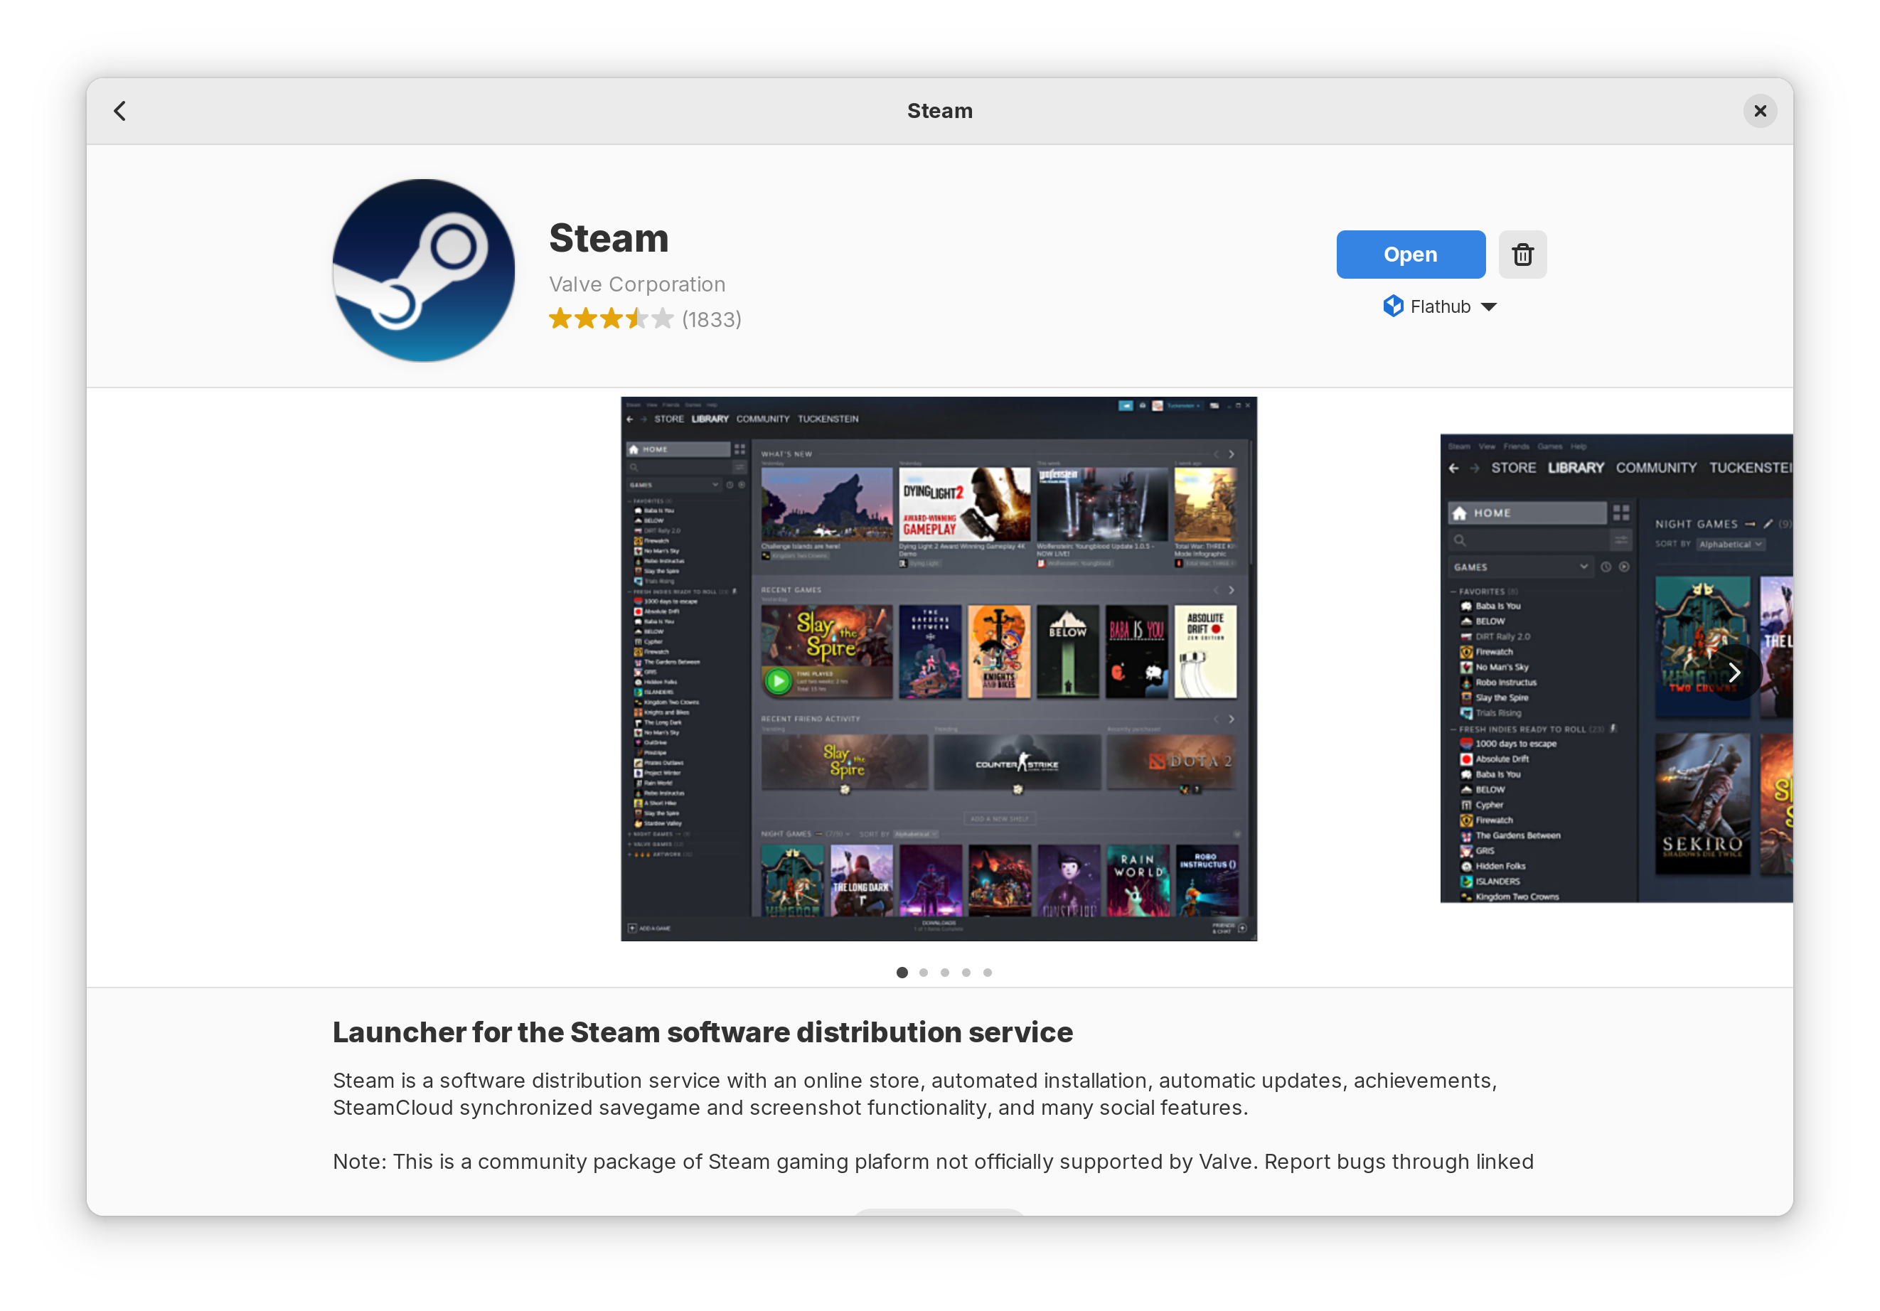The height and width of the screenshot is (1311, 1880).
Task: Click the Flathub logo icon
Action: 1393,306
